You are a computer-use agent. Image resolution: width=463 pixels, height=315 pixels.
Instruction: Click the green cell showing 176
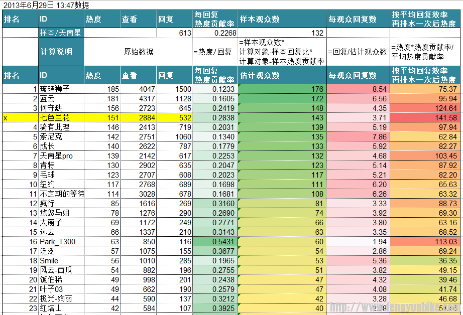tap(282, 89)
